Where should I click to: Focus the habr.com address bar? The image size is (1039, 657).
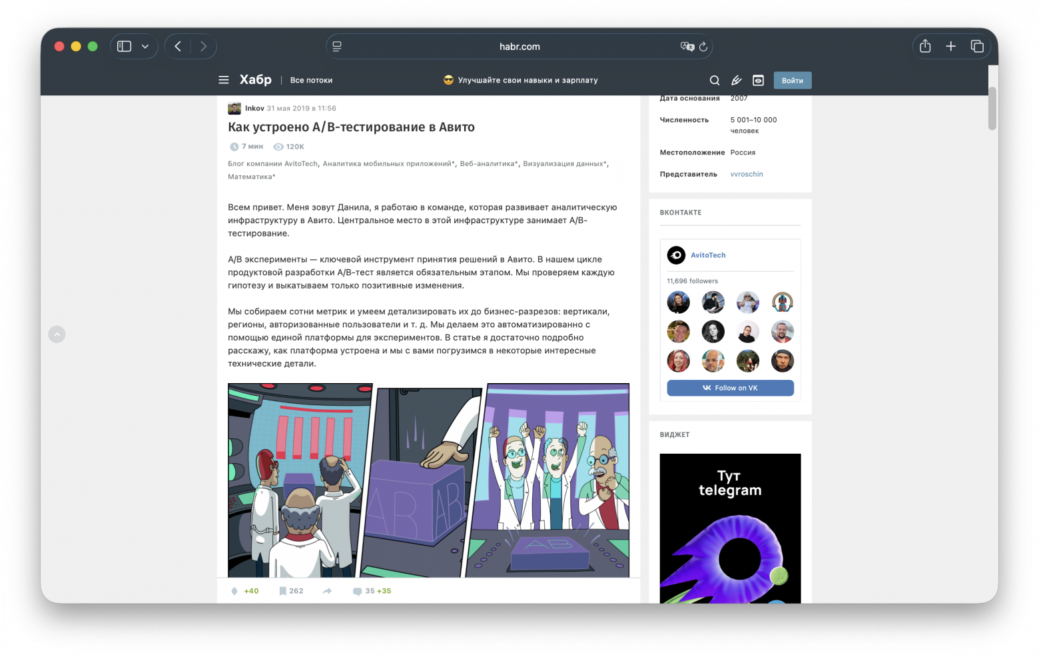tap(519, 47)
